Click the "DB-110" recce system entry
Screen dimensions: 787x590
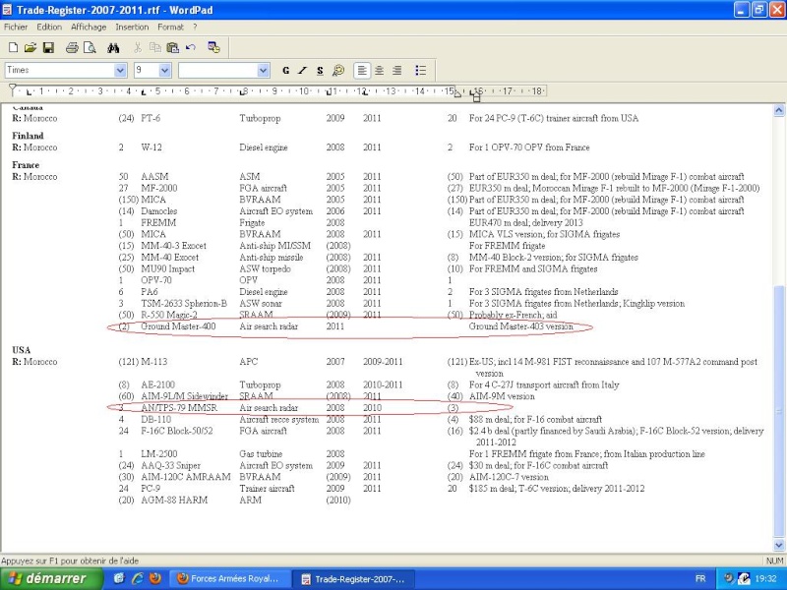tap(156, 419)
